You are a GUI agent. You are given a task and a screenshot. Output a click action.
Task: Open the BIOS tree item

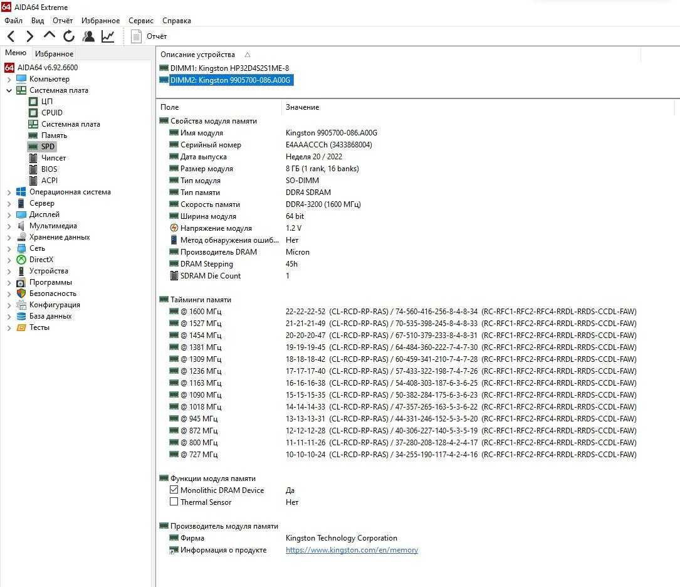point(49,169)
